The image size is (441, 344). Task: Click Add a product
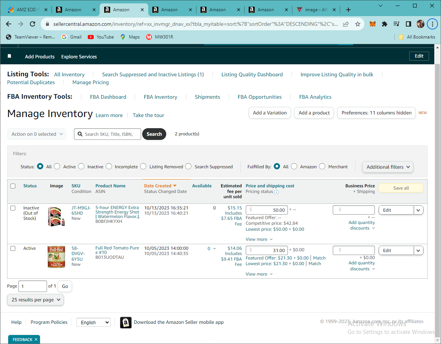(x=314, y=113)
